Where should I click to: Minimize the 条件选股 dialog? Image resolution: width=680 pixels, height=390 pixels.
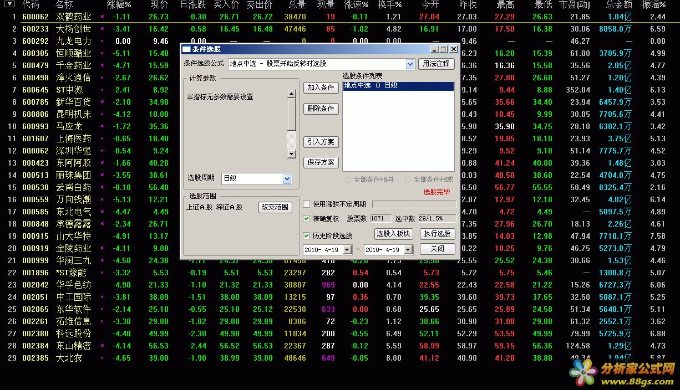tap(435, 49)
